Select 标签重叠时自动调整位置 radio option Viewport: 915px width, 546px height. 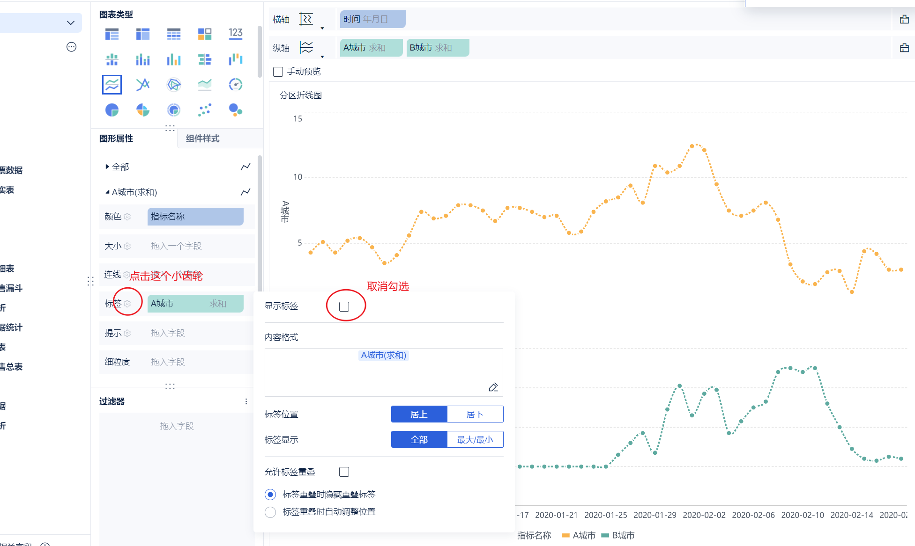click(x=270, y=512)
